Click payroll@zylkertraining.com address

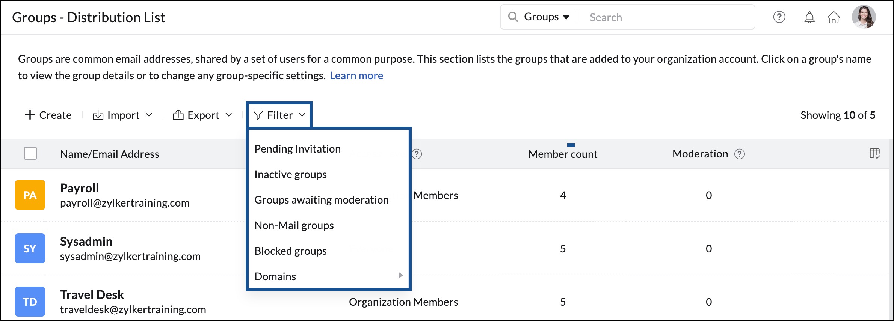(125, 203)
